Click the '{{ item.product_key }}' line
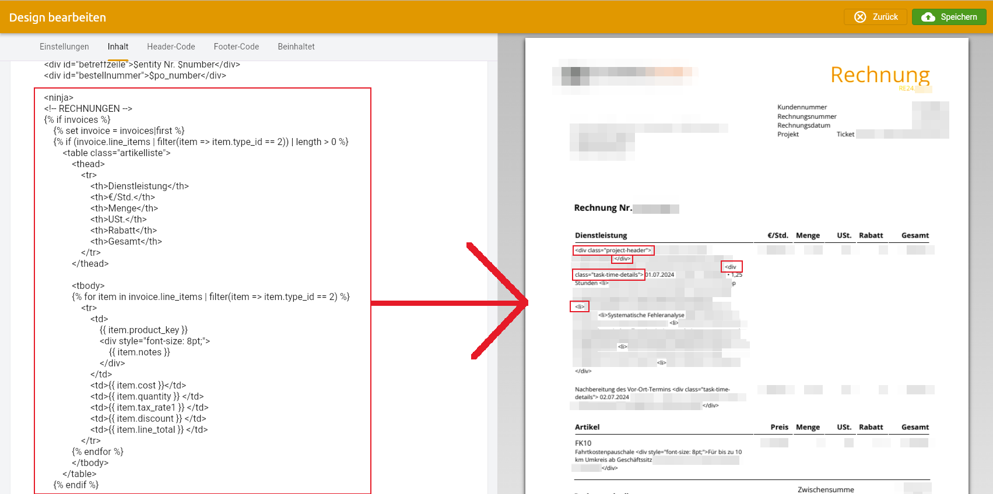The width and height of the screenshot is (993, 494). (x=143, y=330)
